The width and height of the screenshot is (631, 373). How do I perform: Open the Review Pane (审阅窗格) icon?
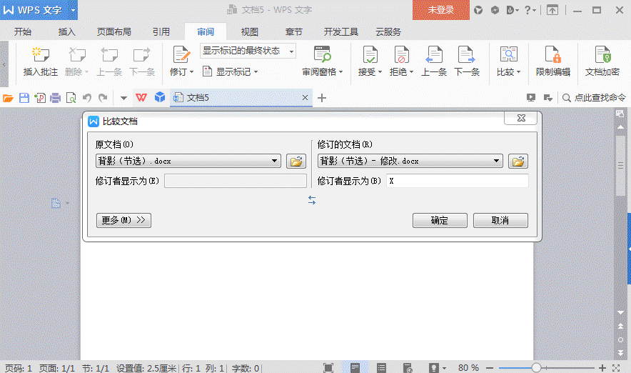point(322,54)
